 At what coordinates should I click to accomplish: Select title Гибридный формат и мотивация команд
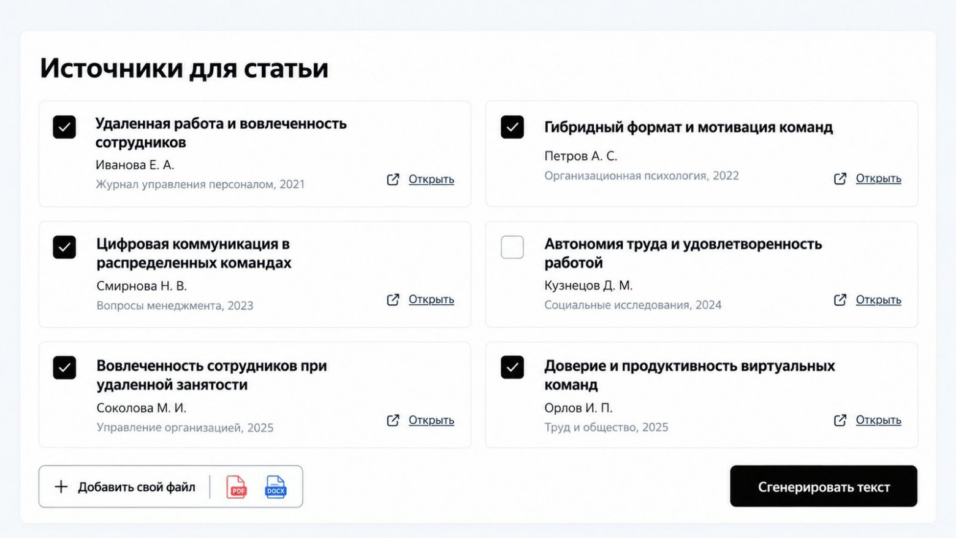click(x=688, y=127)
